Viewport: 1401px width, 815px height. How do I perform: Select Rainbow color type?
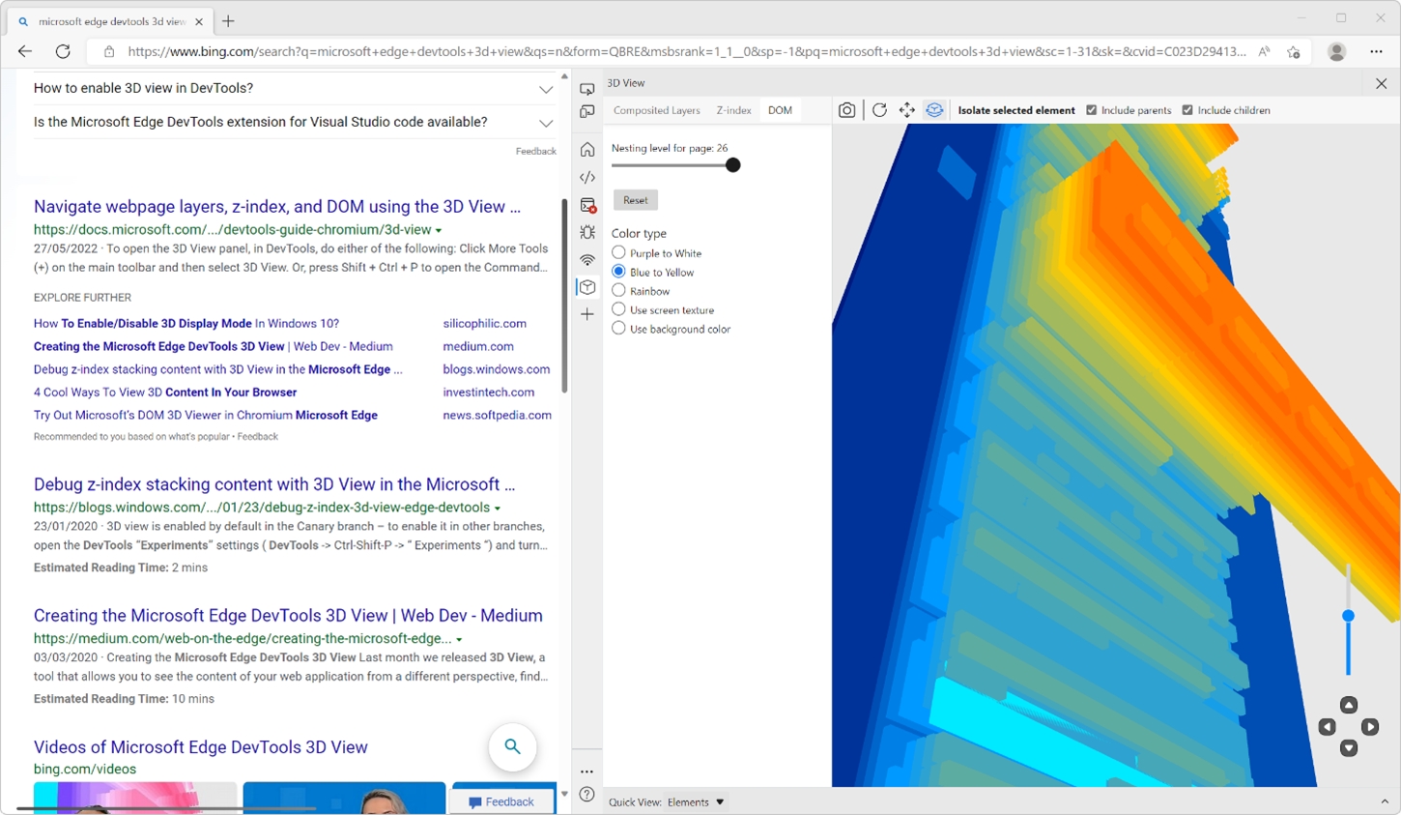click(x=618, y=290)
